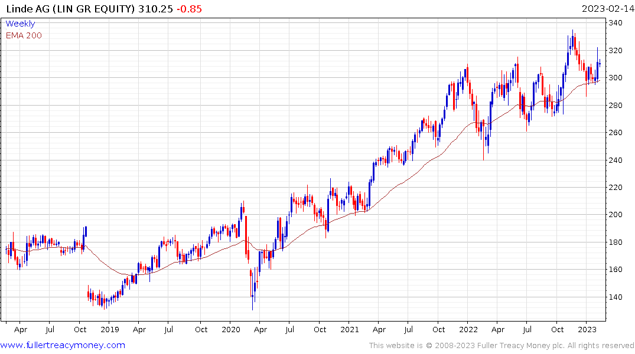Select the chart title 'Linde AG (LIN GR EQUITY)'
The image size is (635, 354).
coord(70,9)
